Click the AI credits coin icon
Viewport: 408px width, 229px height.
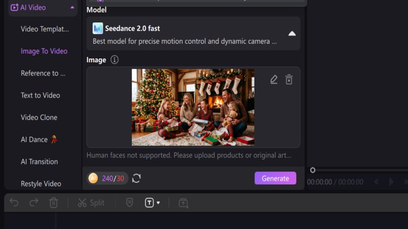pos(93,178)
